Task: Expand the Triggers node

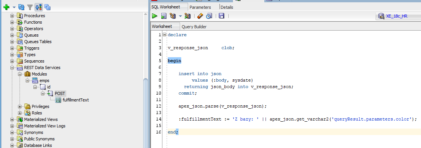Action: (x=12, y=48)
